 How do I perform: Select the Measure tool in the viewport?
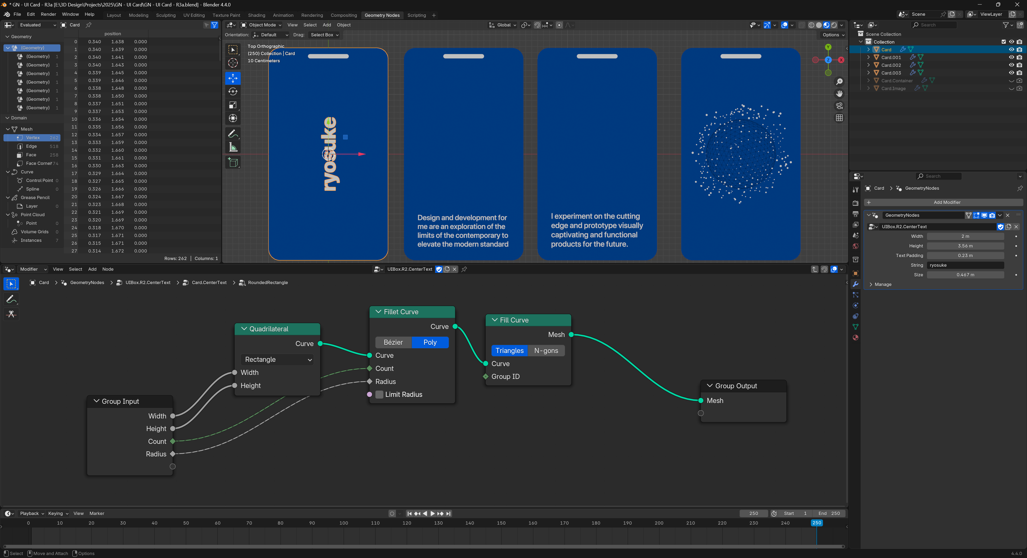pyautogui.click(x=233, y=147)
